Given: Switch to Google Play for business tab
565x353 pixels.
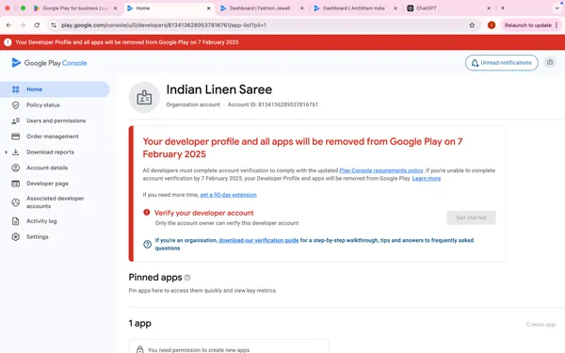Looking at the screenshot, I should 75,8.
